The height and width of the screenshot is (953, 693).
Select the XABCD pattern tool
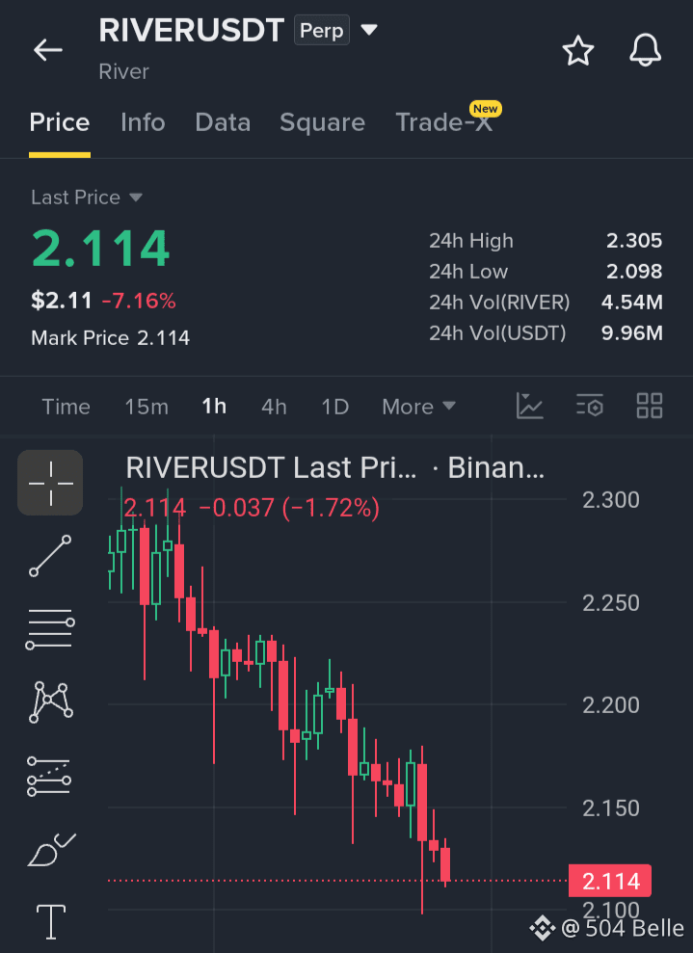pyautogui.click(x=50, y=702)
